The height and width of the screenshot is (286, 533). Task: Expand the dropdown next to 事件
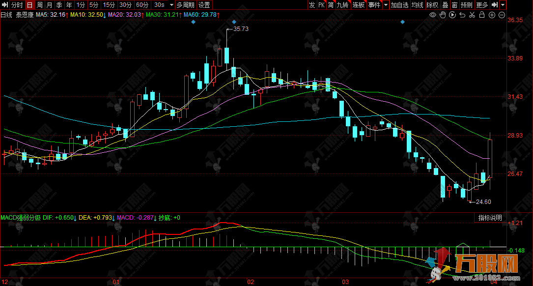tap(386, 5)
